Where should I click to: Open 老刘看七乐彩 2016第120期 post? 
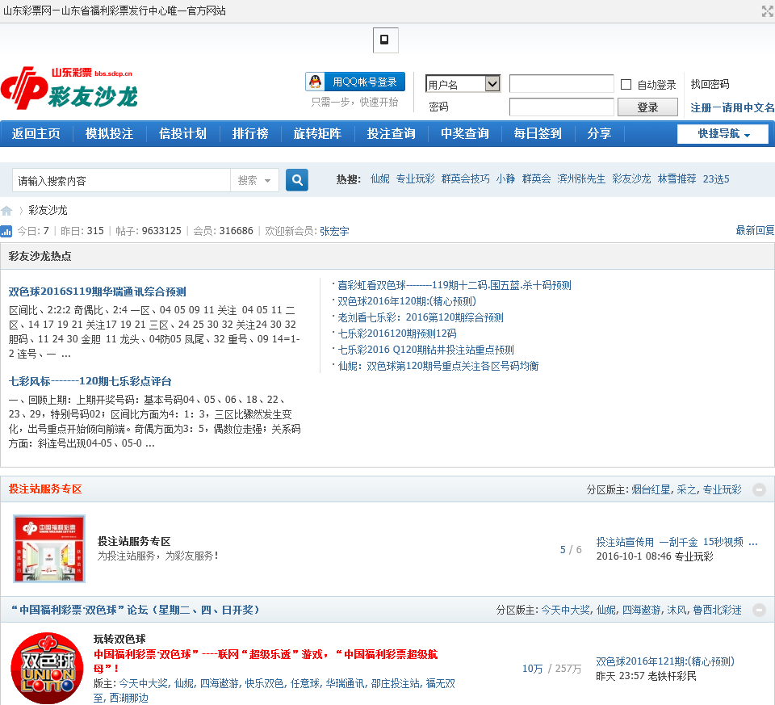point(421,317)
